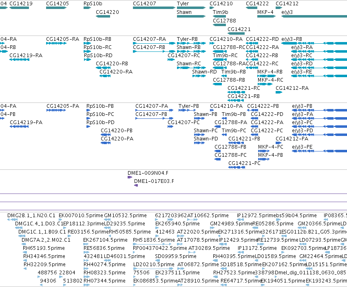Select the CG14221-RC transcript

coord(236,92)
